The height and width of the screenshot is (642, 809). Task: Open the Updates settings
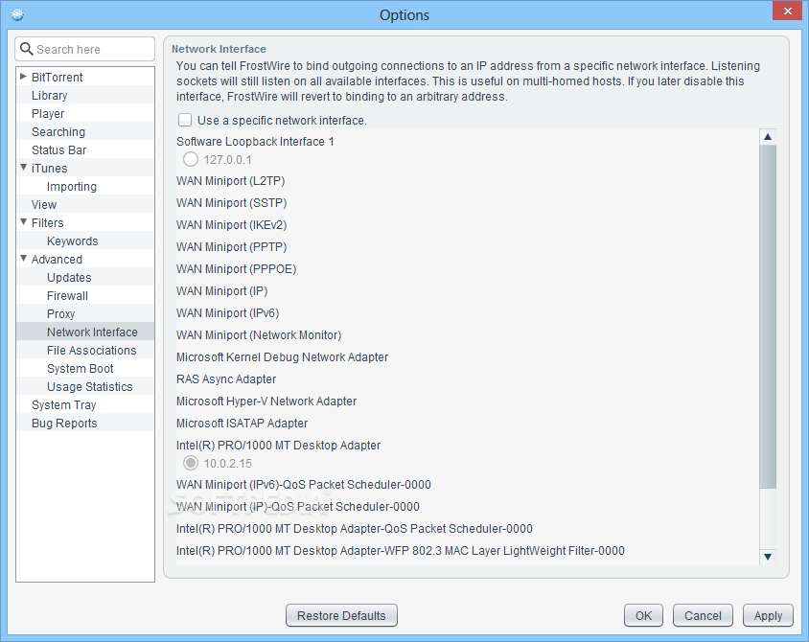click(x=69, y=278)
